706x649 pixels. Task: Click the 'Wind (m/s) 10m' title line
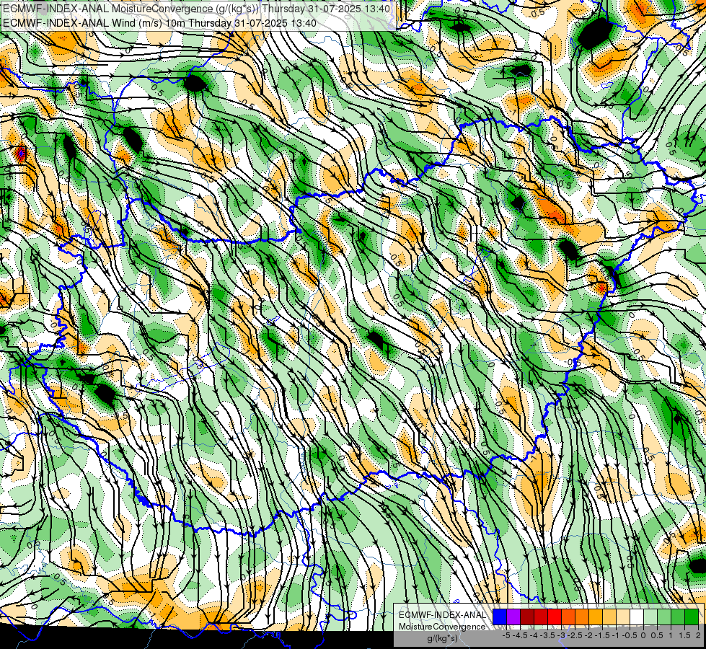click(159, 22)
